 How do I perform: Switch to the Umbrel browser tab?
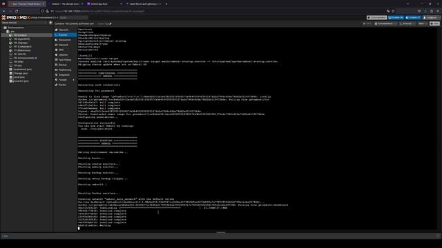[66, 4]
